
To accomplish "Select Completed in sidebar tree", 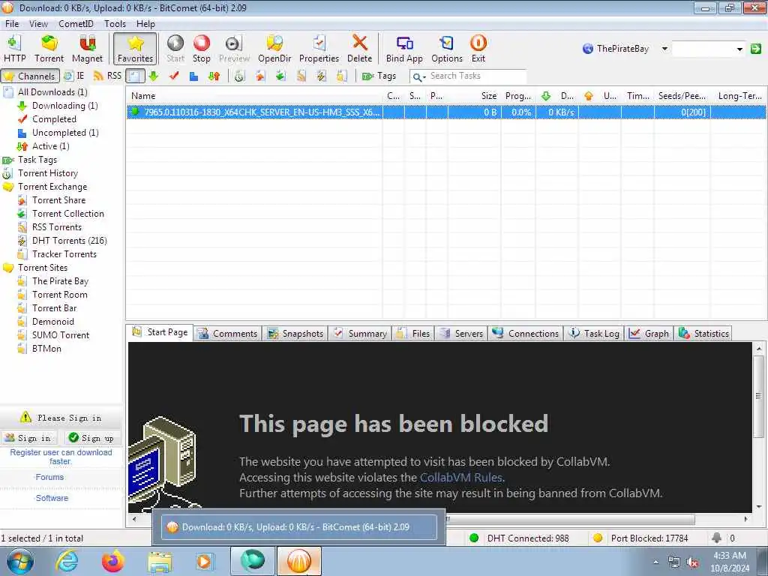I will tap(54, 119).
